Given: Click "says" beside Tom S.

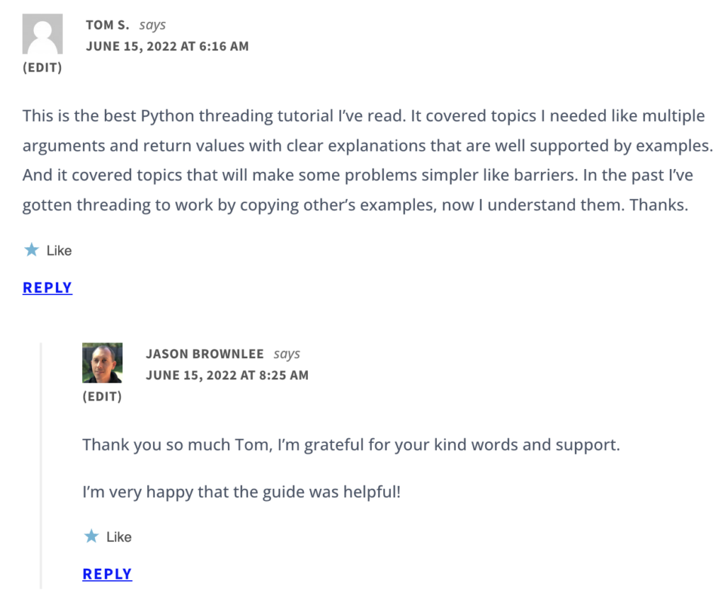Looking at the screenshot, I should coord(152,25).
